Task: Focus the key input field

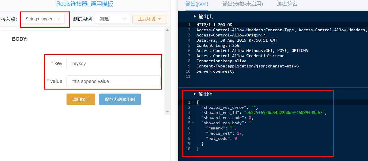Action: coord(113,63)
